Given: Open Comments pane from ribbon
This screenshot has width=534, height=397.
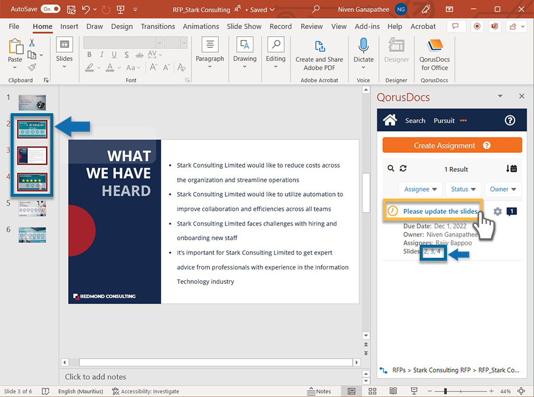Looking at the screenshot, I should [455, 26].
